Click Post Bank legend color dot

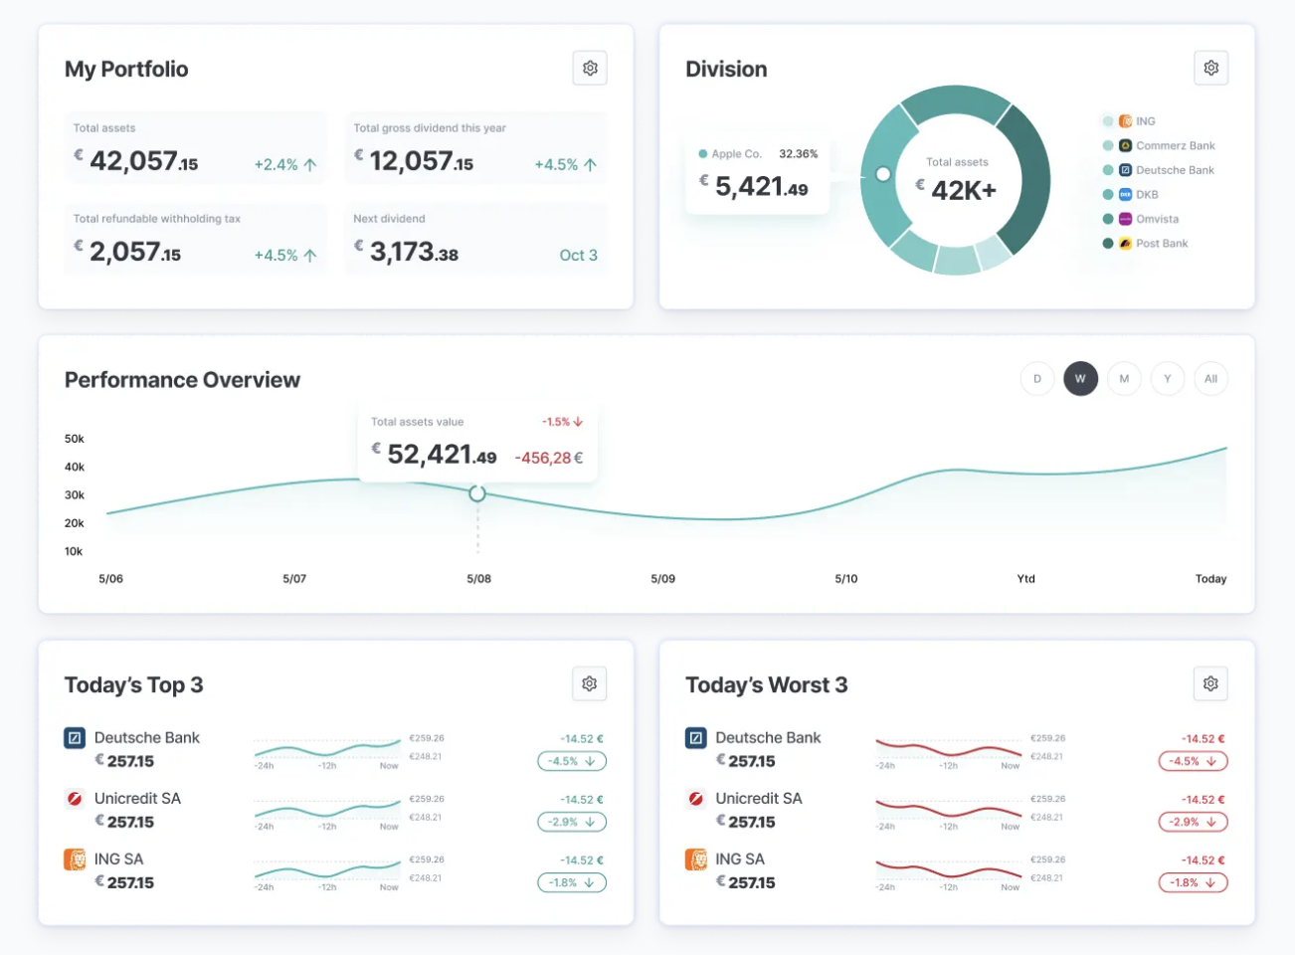point(1108,243)
